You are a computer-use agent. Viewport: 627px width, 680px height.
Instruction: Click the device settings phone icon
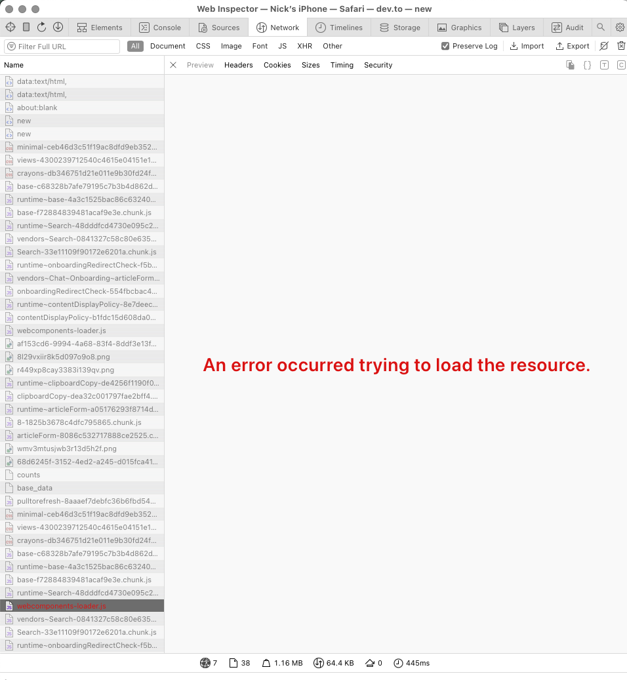(26, 28)
